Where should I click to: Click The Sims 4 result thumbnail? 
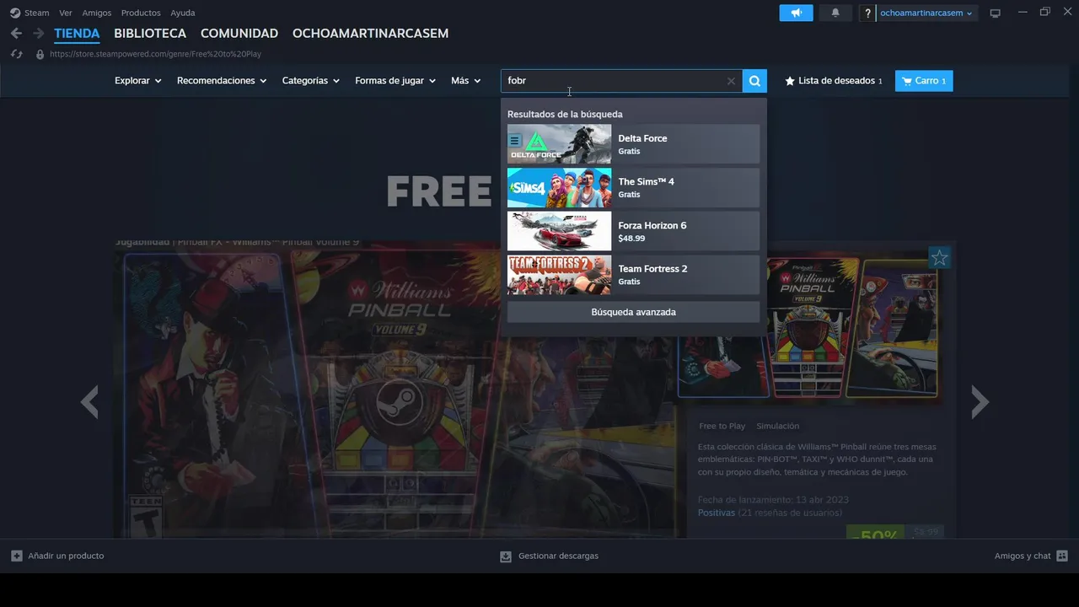pyautogui.click(x=559, y=187)
